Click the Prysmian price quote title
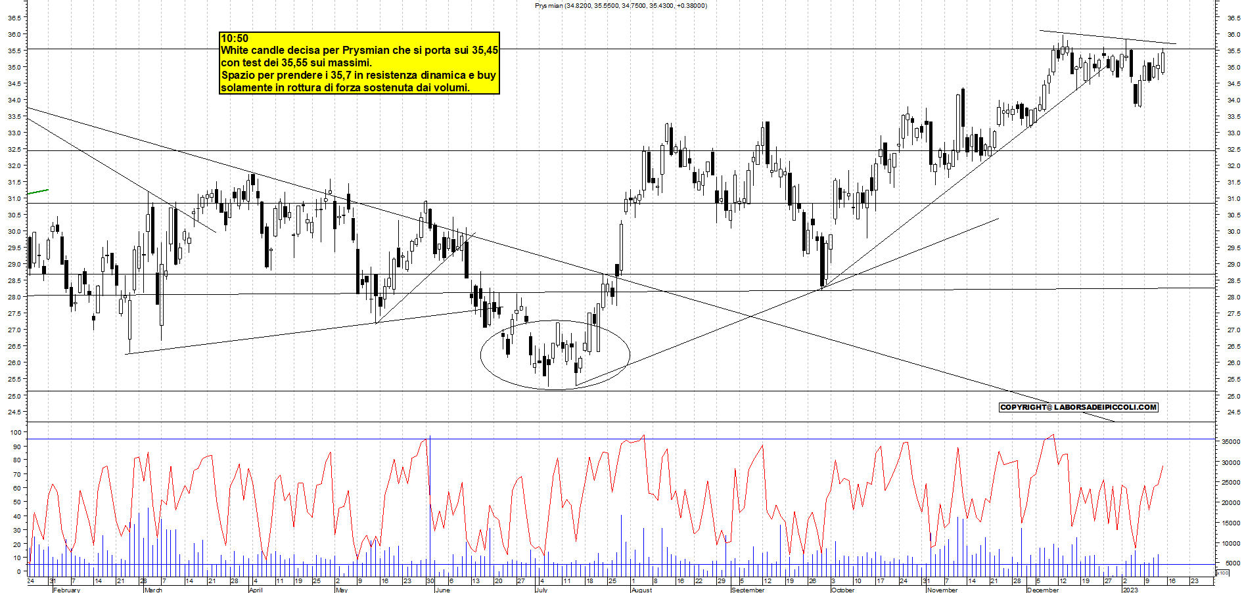The image size is (1242, 593). (x=621, y=6)
